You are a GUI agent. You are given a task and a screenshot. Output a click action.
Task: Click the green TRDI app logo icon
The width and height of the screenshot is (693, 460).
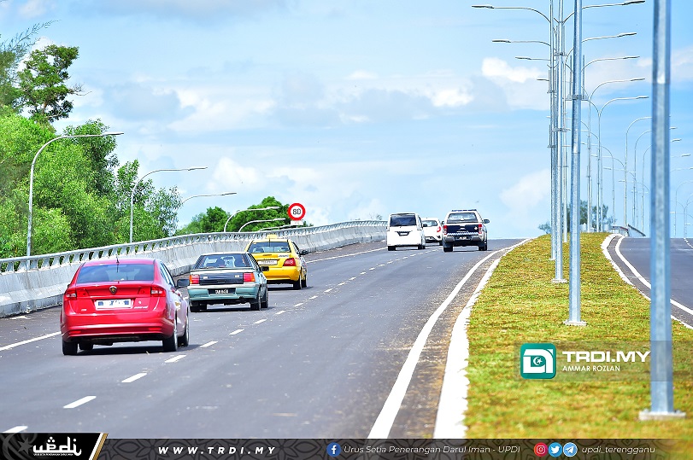[538, 361]
